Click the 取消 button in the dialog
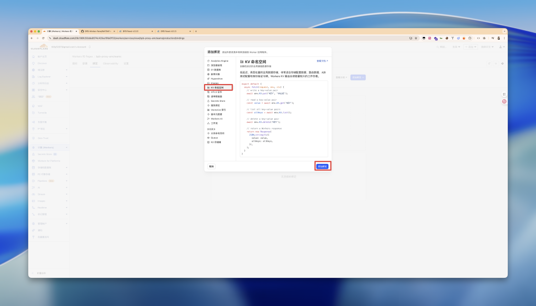The height and width of the screenshot is (306, 536). 211,166
